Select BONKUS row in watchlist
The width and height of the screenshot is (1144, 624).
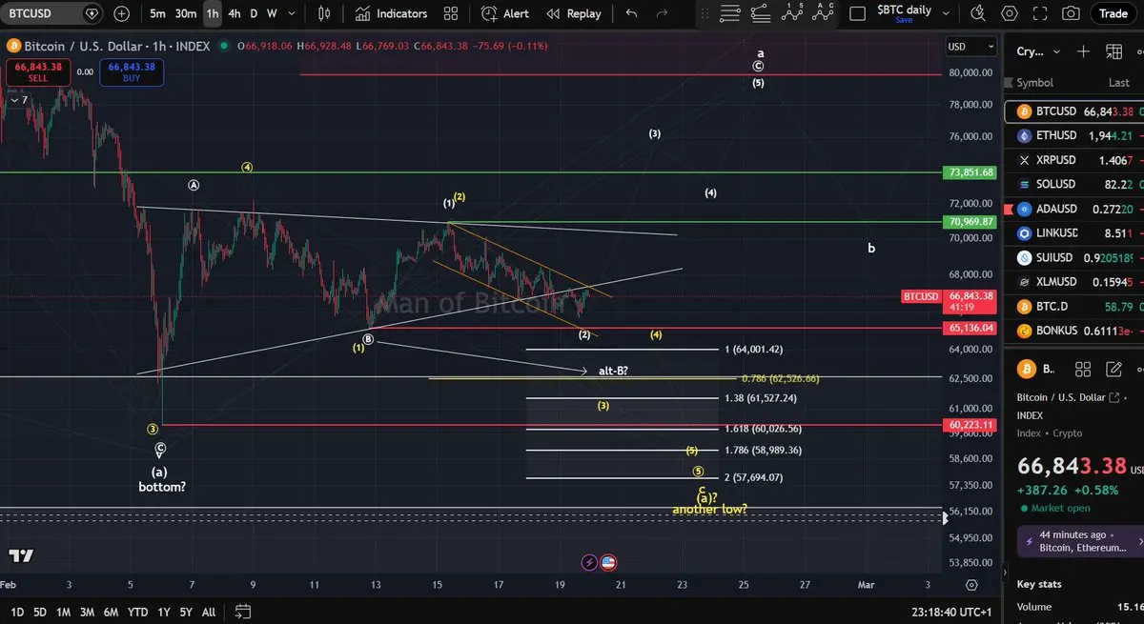click(x=1074, y=331)
